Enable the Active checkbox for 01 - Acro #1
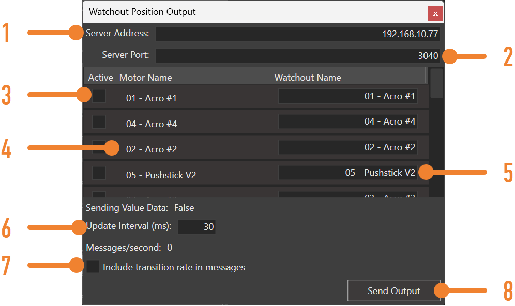The height and width of the screenshot is (306, 515). 98,95
